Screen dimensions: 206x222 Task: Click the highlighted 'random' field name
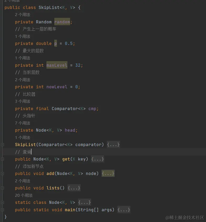click(62, 22)
